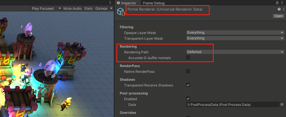Open the Opaque Layer Mask dropdown

(x=235, y=33)
